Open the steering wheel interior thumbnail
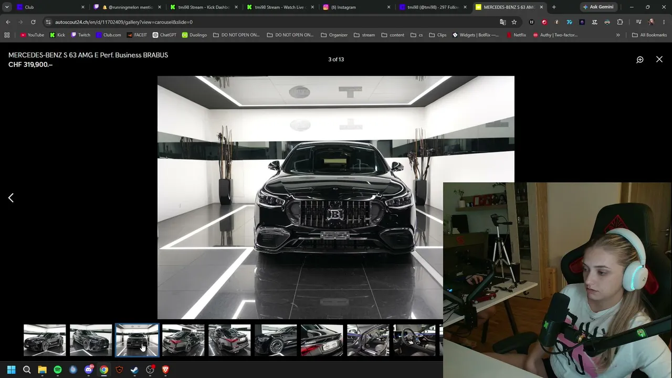This screenshot has height=378, width=672. click(414, 340)
